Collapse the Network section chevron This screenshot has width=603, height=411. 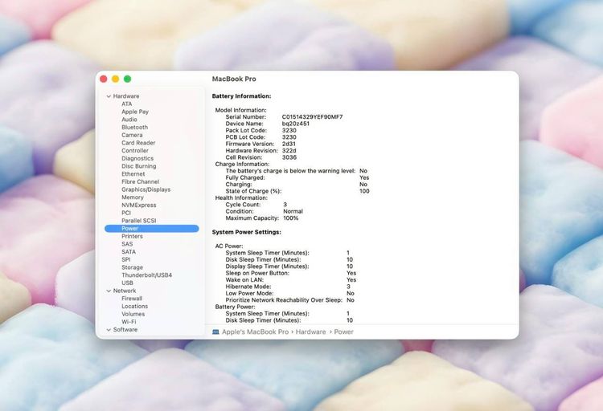click(109, 291)
